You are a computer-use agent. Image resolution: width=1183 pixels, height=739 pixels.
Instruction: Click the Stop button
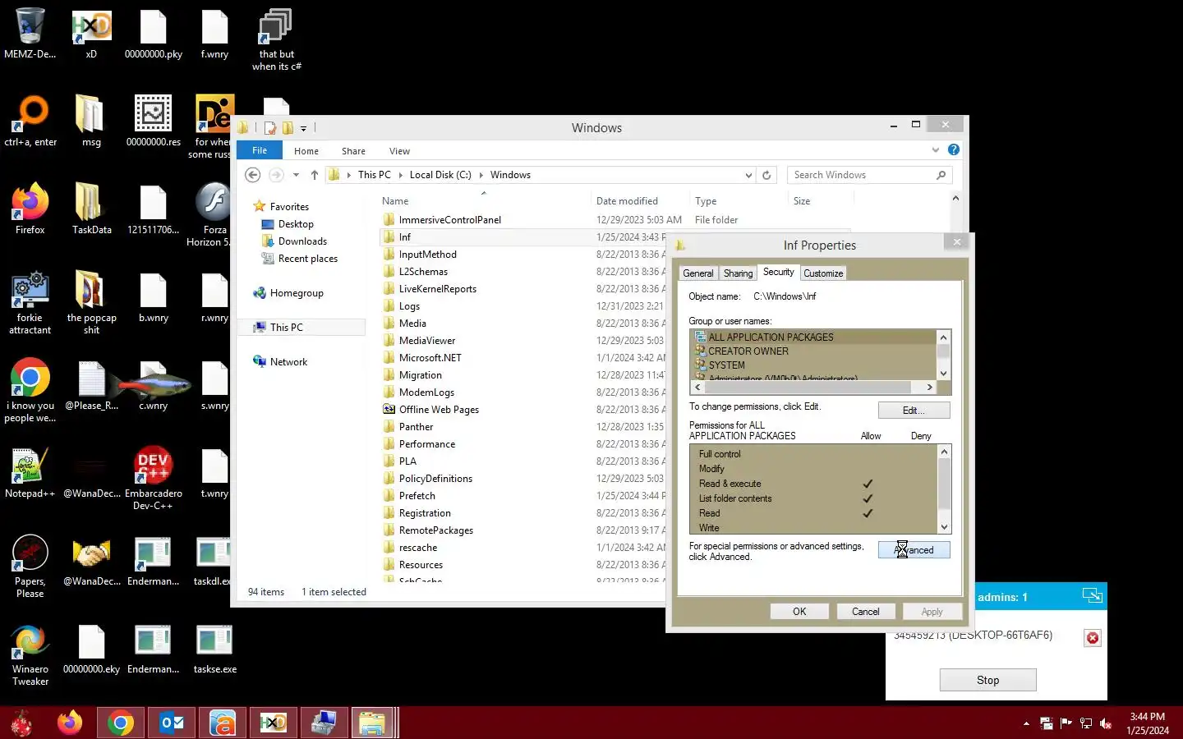pos(987,680)
